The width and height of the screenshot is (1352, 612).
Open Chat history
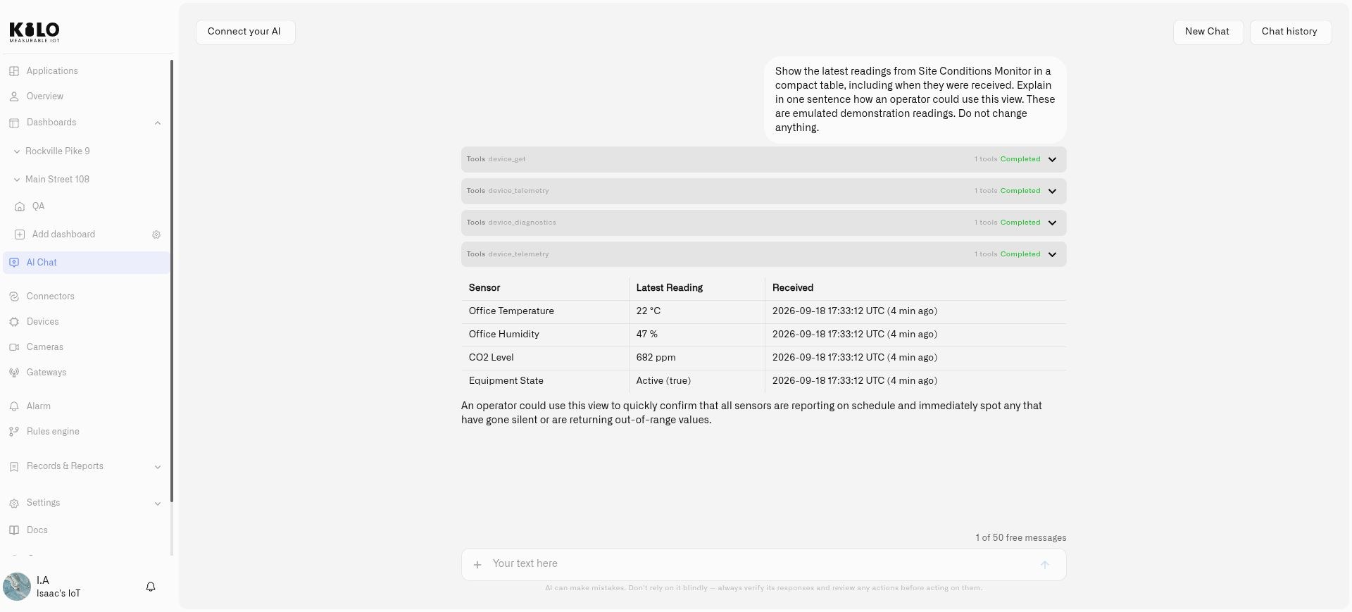point(1290,32)
